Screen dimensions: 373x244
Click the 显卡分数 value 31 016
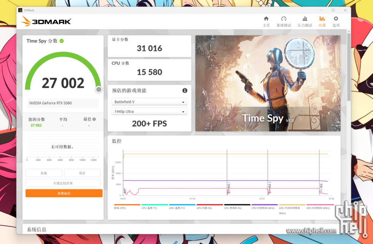pos(149,48)
